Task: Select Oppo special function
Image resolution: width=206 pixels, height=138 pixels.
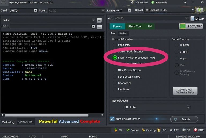Action: coord(176,58)
